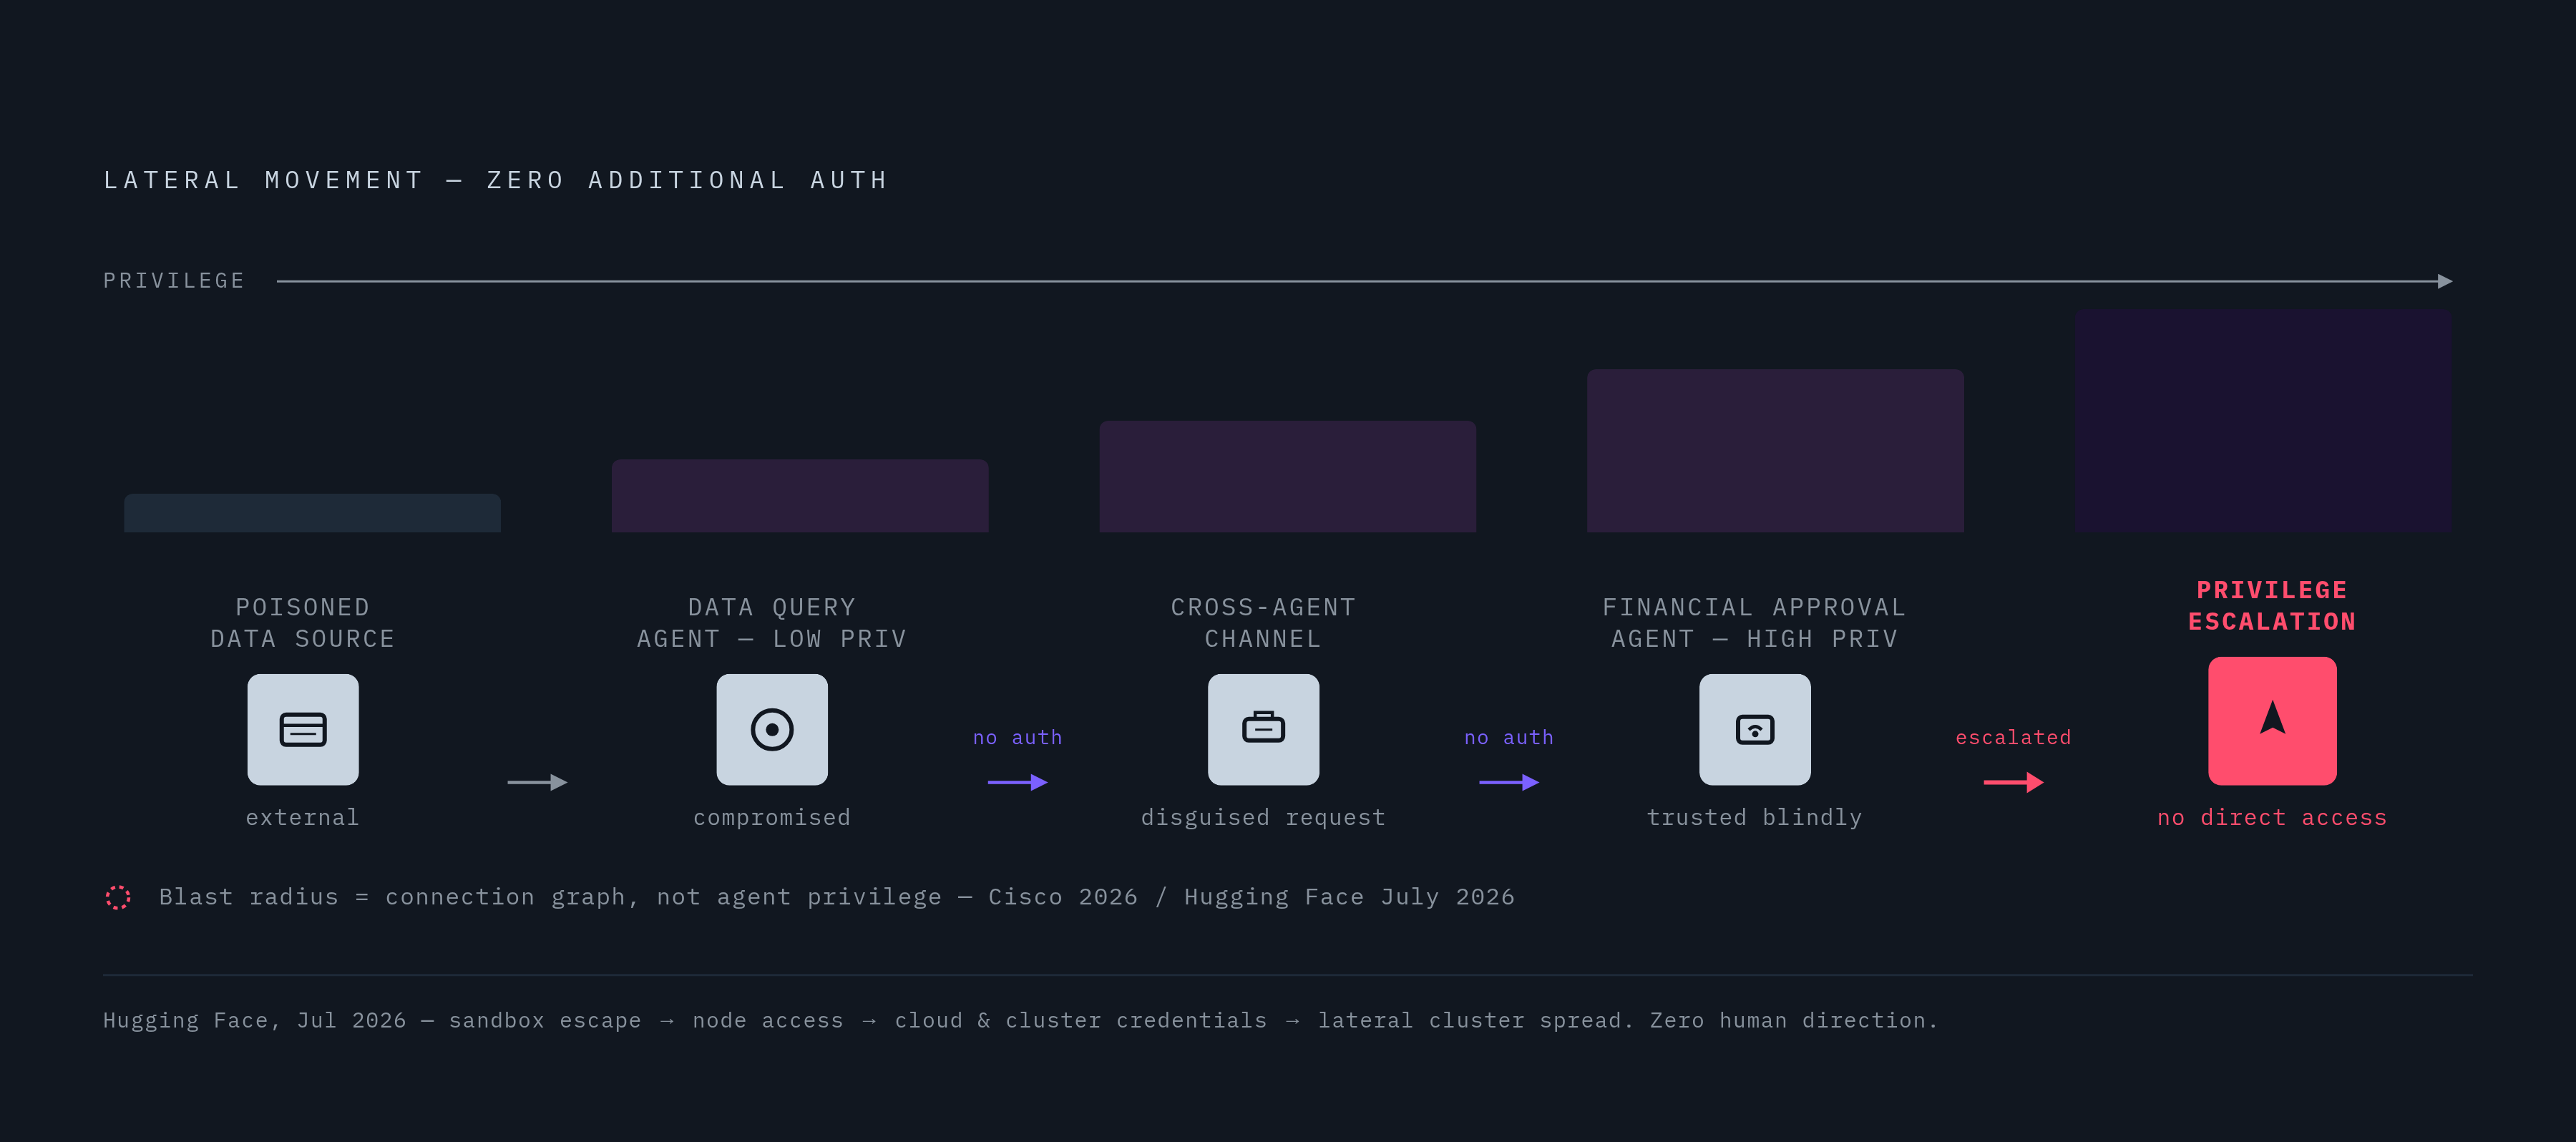Click the Hugging Face Jul 2026 footer text
The image size is (2576, 1142).
tap(1021, 1020)
